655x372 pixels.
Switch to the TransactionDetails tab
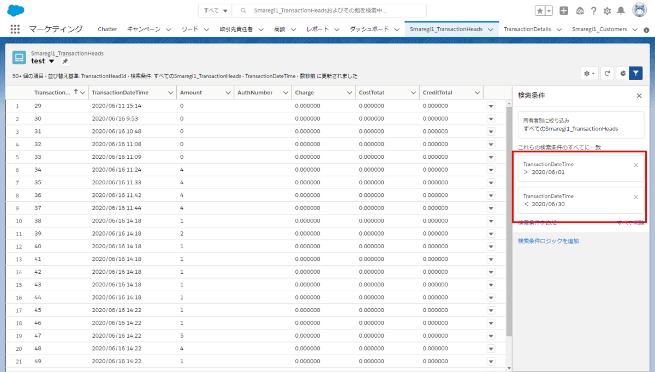coord(527,29)
